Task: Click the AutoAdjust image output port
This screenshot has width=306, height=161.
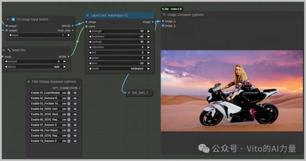Action: tap(152, 22)
